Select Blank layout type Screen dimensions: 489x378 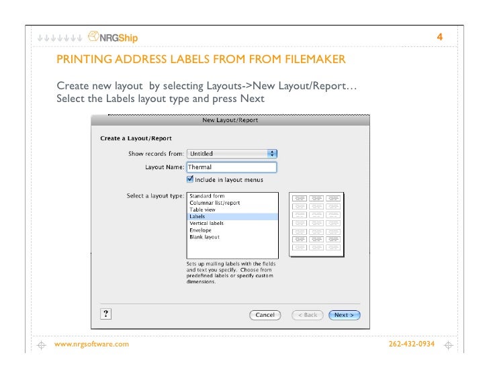(x=232, y=237)
